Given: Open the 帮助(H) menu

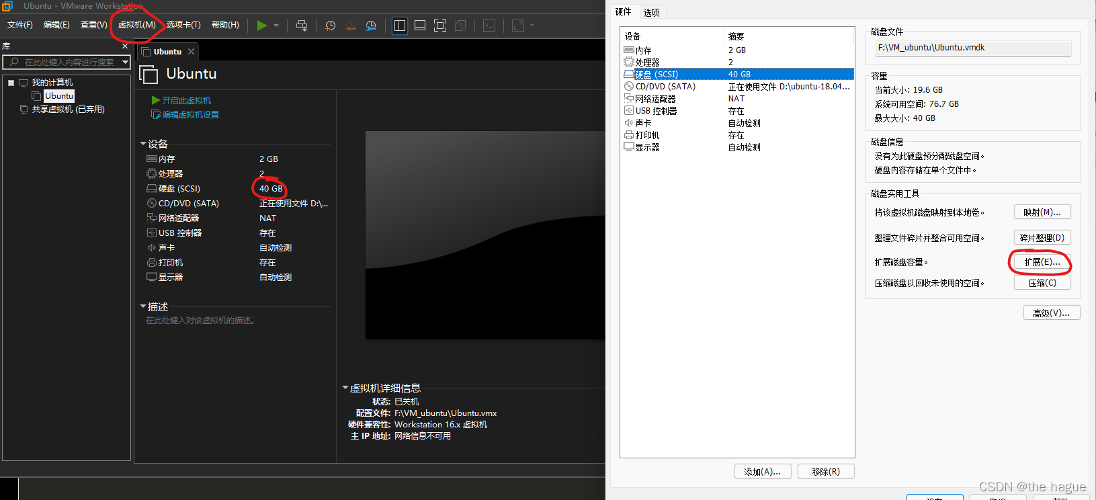Looking at the screenshot, I should (x=225, y=25).
